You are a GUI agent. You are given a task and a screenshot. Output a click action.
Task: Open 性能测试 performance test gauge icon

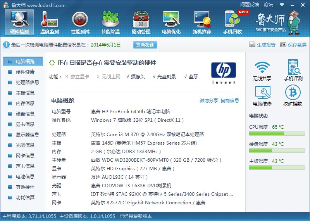tap(80, 22)
